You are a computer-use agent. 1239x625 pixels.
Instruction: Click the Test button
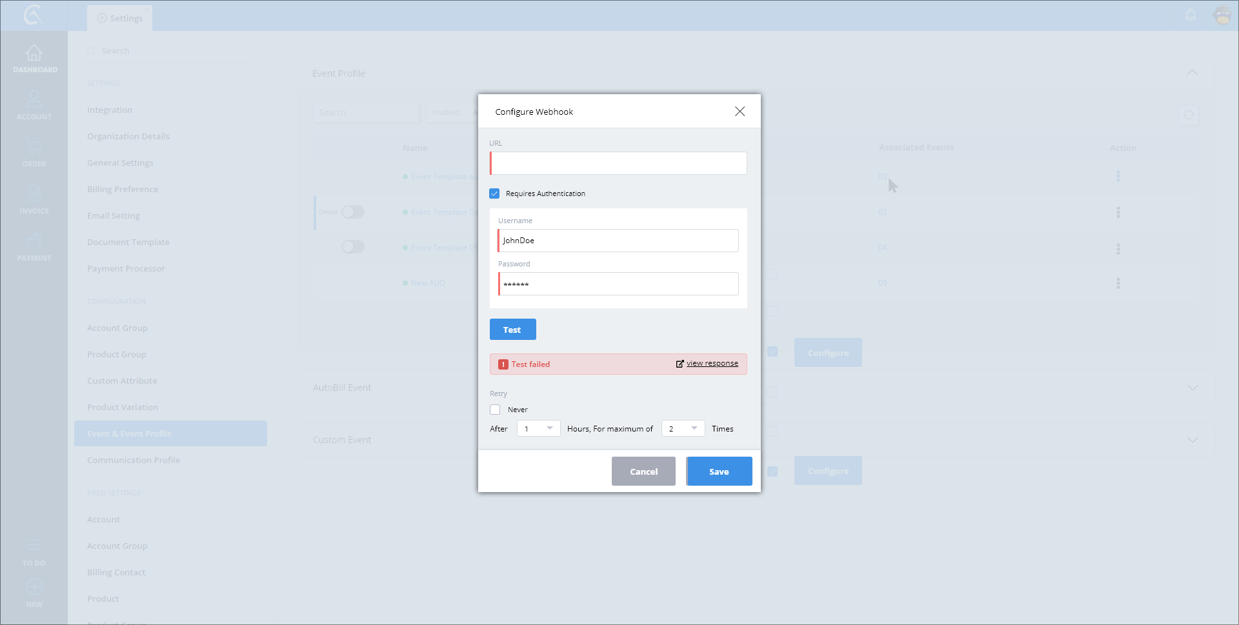tap(512, 330)
